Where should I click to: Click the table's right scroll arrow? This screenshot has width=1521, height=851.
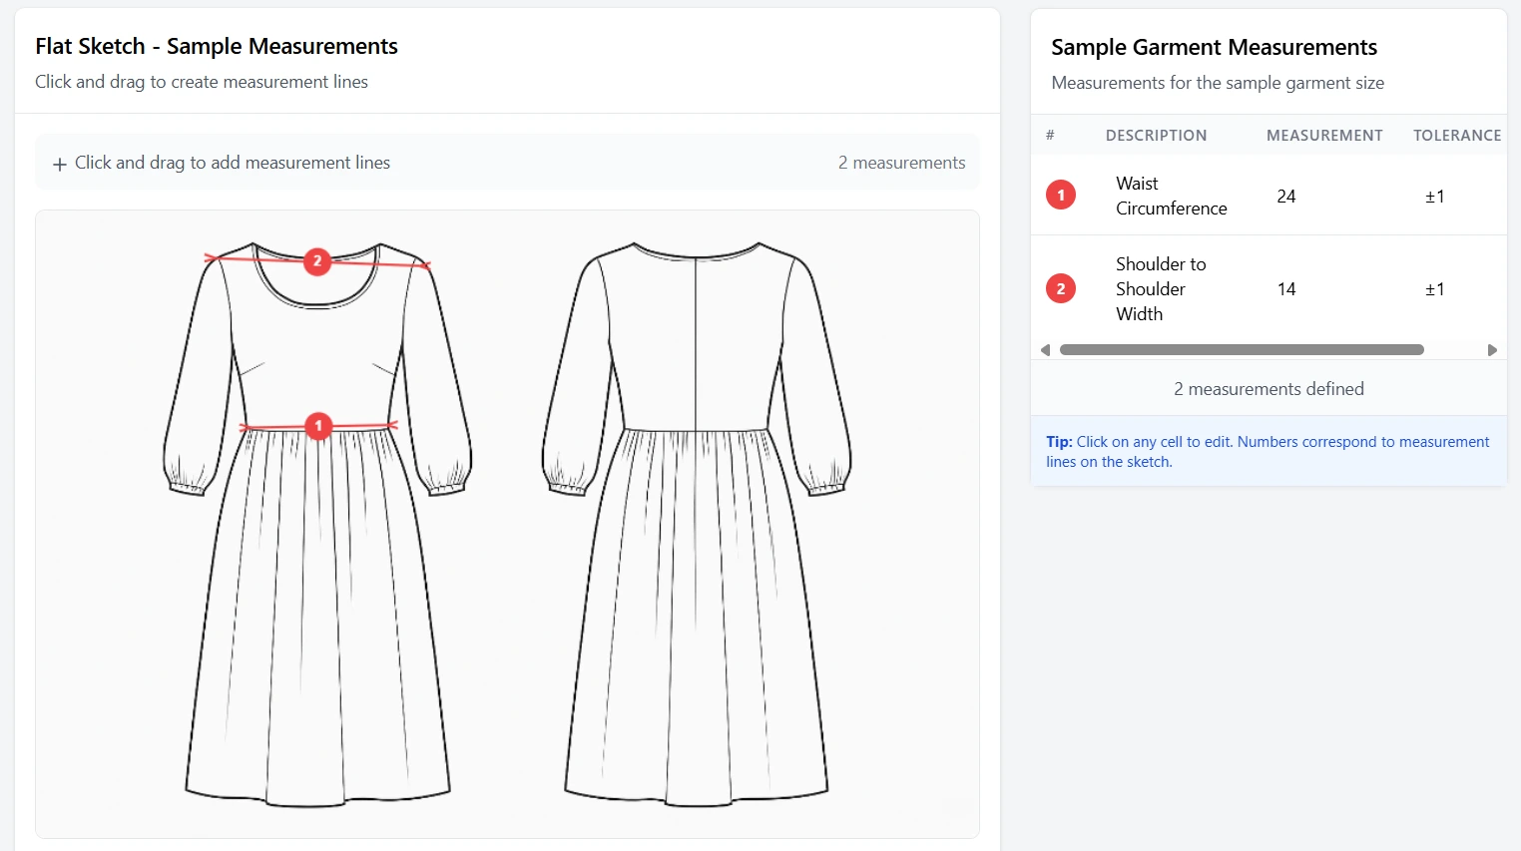pyautogui.click(x=1492, y=350)
